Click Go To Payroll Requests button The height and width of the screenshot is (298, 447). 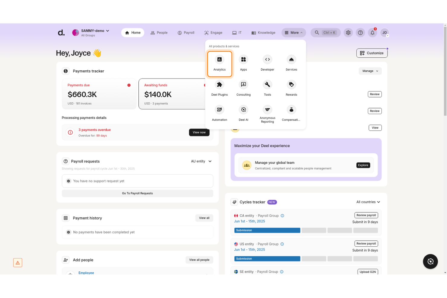pos(137,193)
